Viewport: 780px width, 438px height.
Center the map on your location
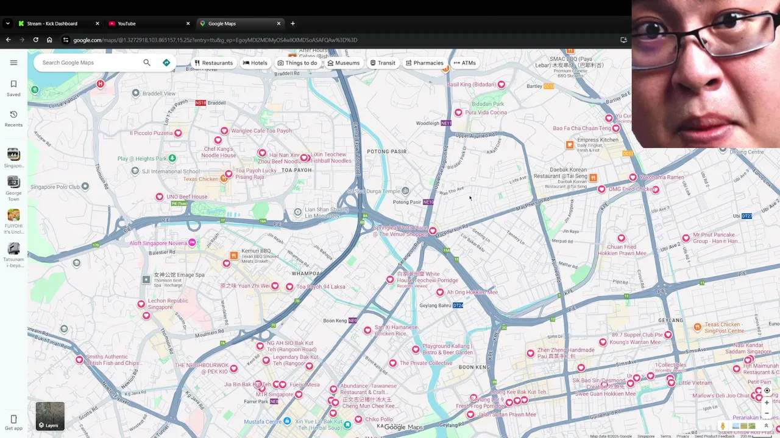click(767, 391)
